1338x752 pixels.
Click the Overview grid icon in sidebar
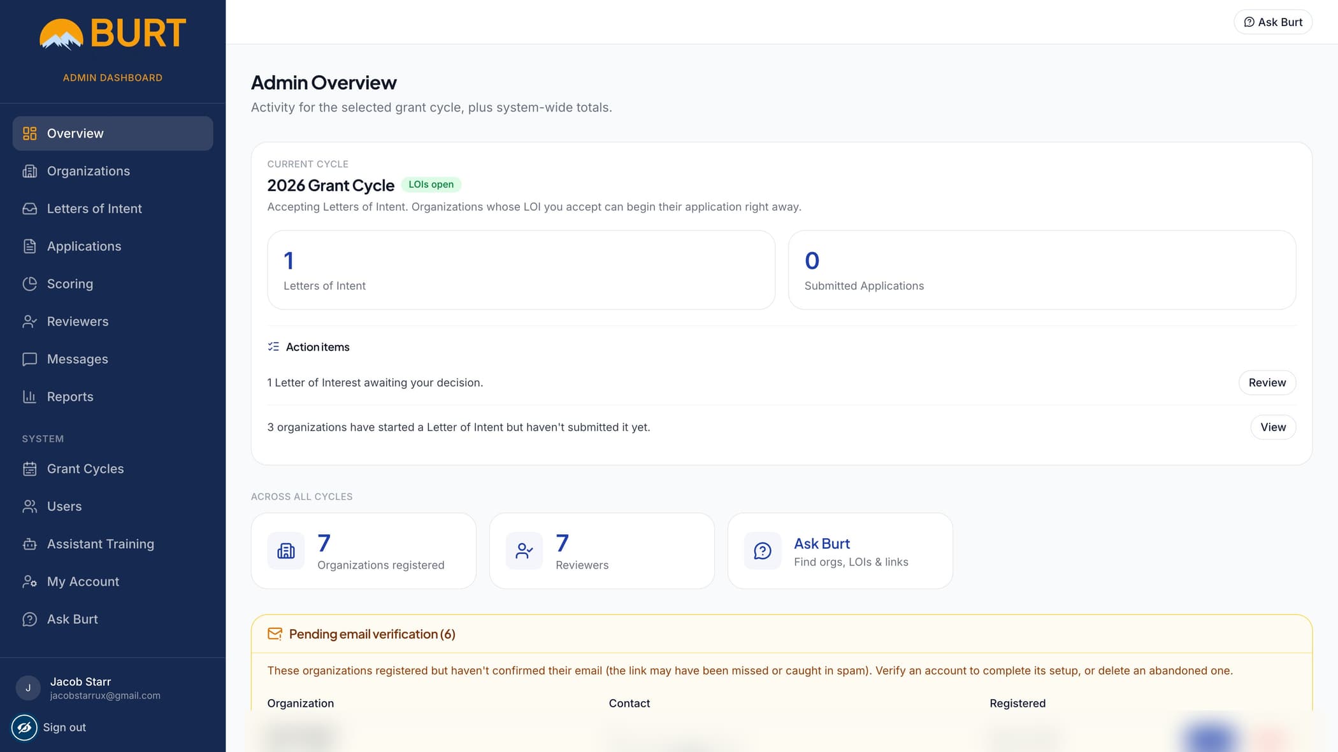click(30, 133)
